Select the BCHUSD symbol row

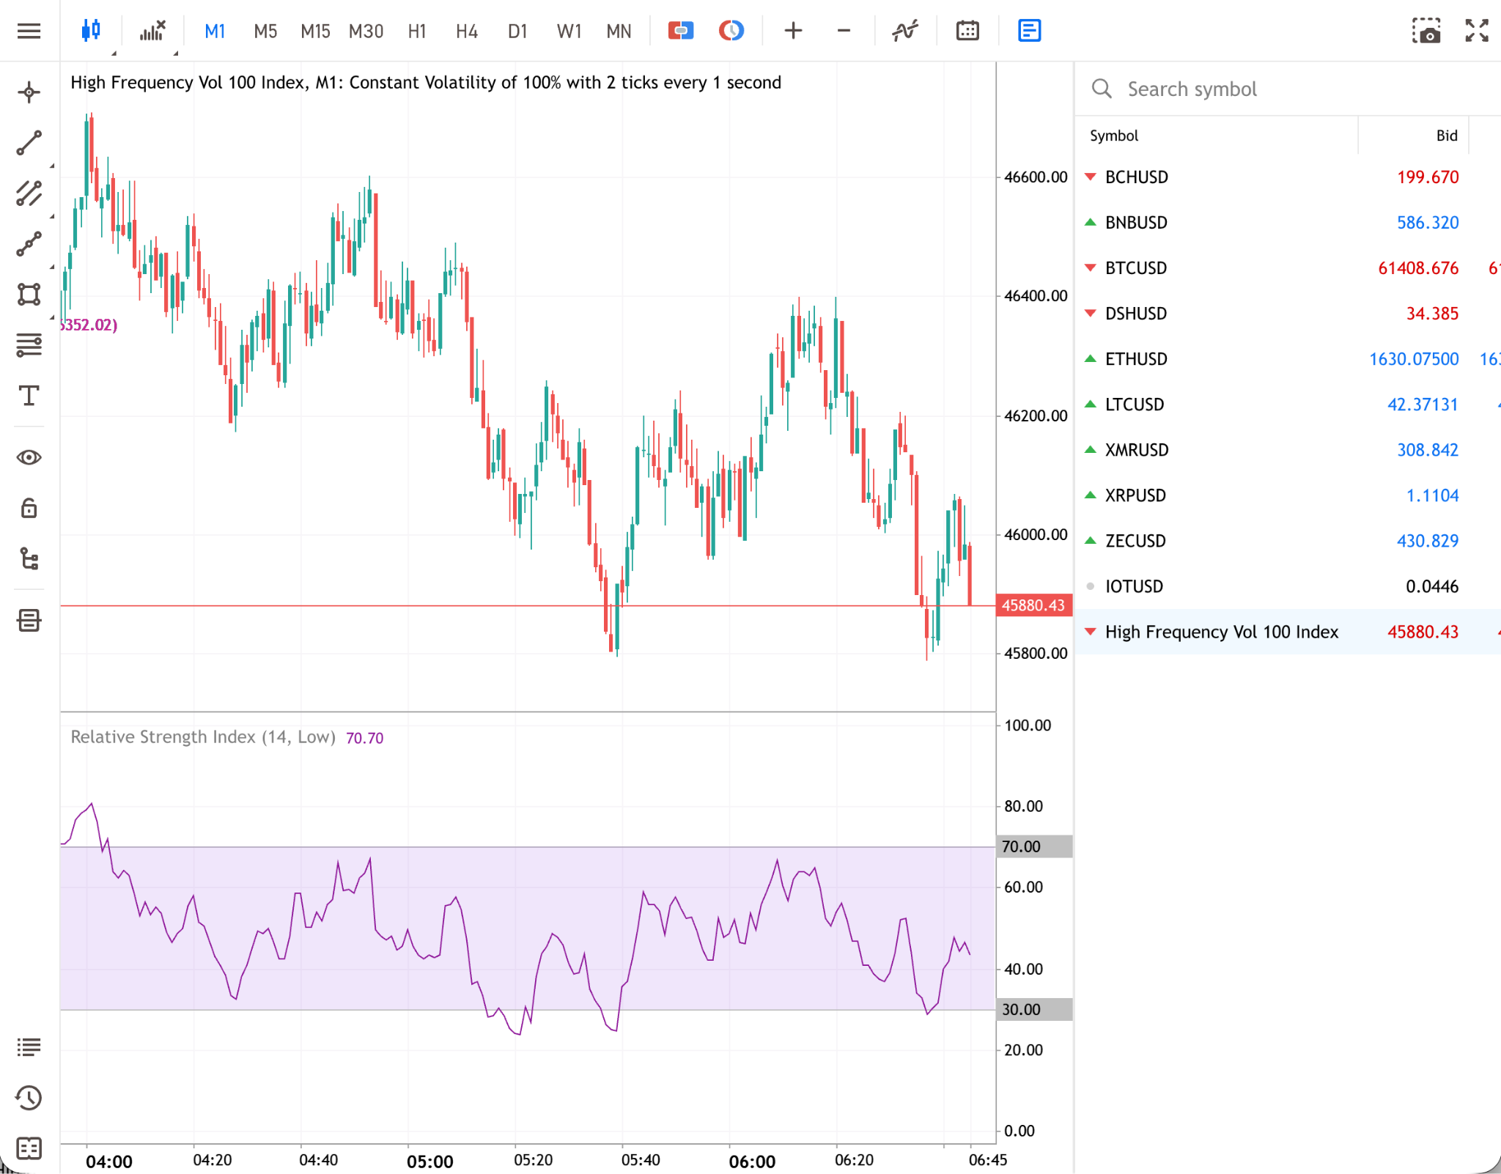pyautogui.click(x=1288, y=177)
